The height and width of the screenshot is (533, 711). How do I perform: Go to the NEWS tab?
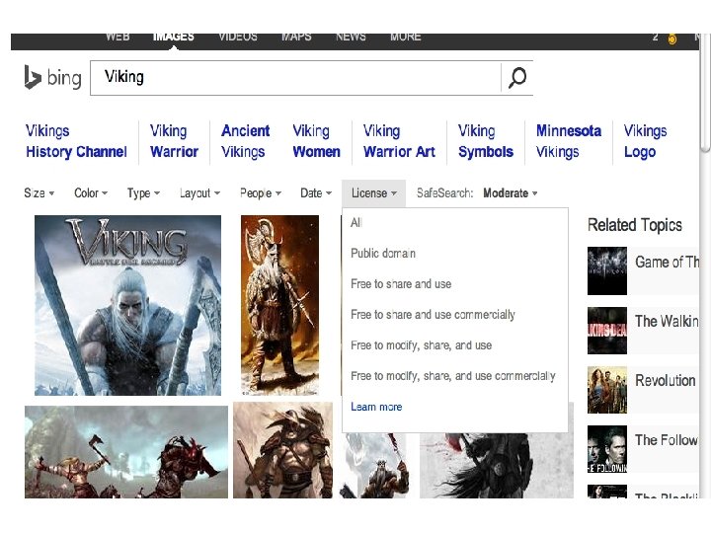point(351,38)
